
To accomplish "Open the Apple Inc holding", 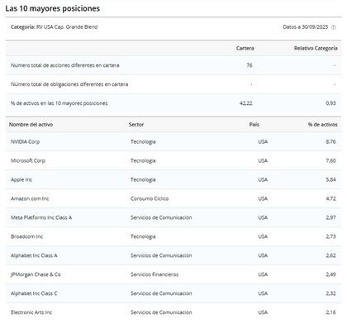I will click(x=21, y=179).
